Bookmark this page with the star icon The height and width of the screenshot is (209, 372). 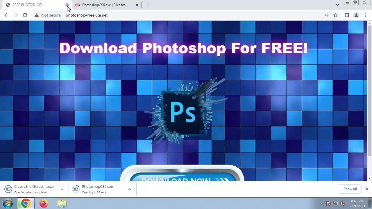coord(335,15)
